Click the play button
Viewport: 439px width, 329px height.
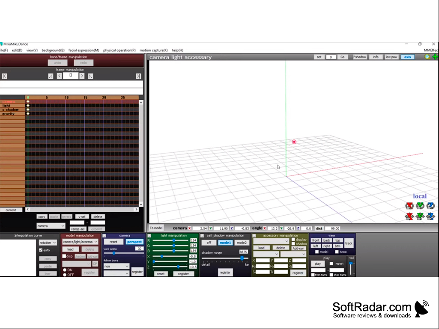[x=317, y=264]
